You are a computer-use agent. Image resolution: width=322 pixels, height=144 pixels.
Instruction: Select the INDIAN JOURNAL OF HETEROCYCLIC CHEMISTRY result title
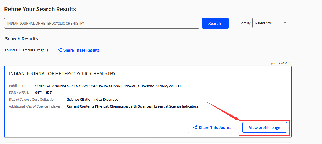pyautogui.click(x=62, y=74)
